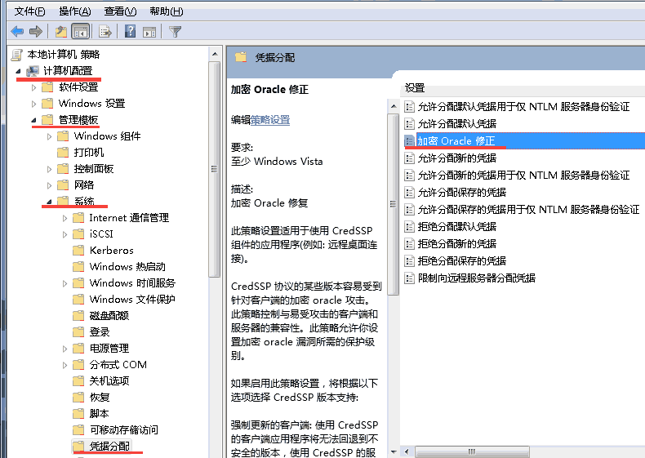Click the 控制面板 folder icon

(63, 169)
